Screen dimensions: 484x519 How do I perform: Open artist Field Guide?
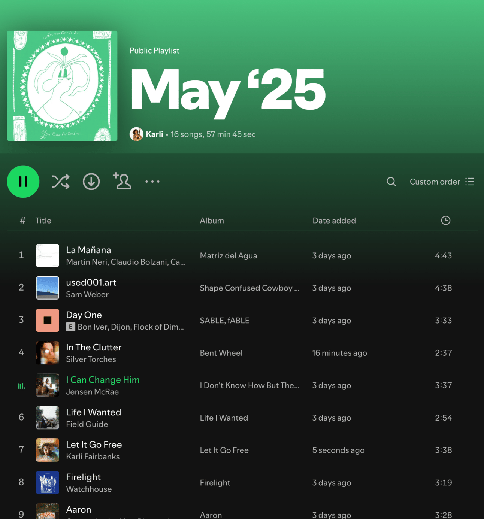87,424
